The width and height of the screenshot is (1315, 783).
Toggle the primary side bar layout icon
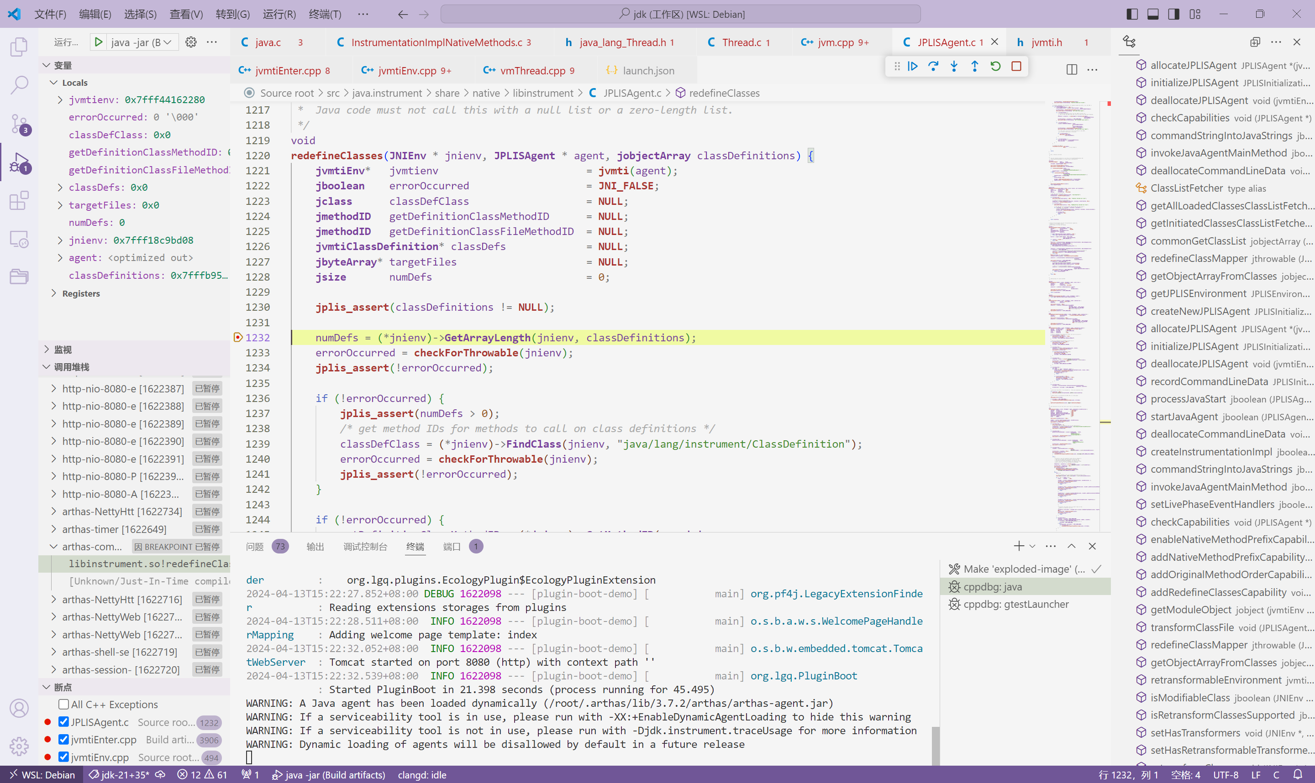[1132, 14]
